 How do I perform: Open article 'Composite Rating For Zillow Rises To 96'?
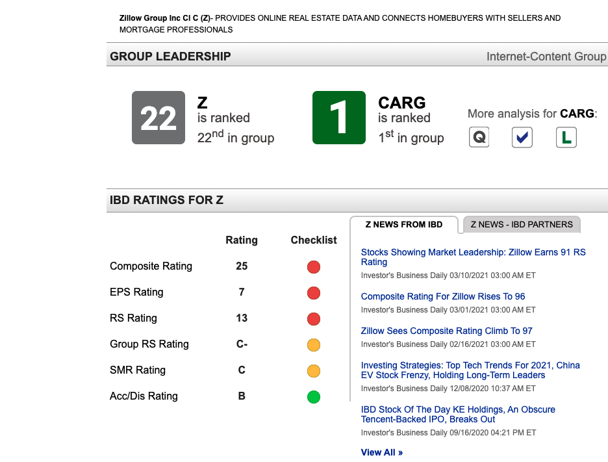(x=443, y=296)
